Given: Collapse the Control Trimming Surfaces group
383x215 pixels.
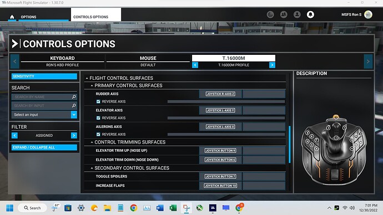Looking at the screenshot, I should 92,142.
